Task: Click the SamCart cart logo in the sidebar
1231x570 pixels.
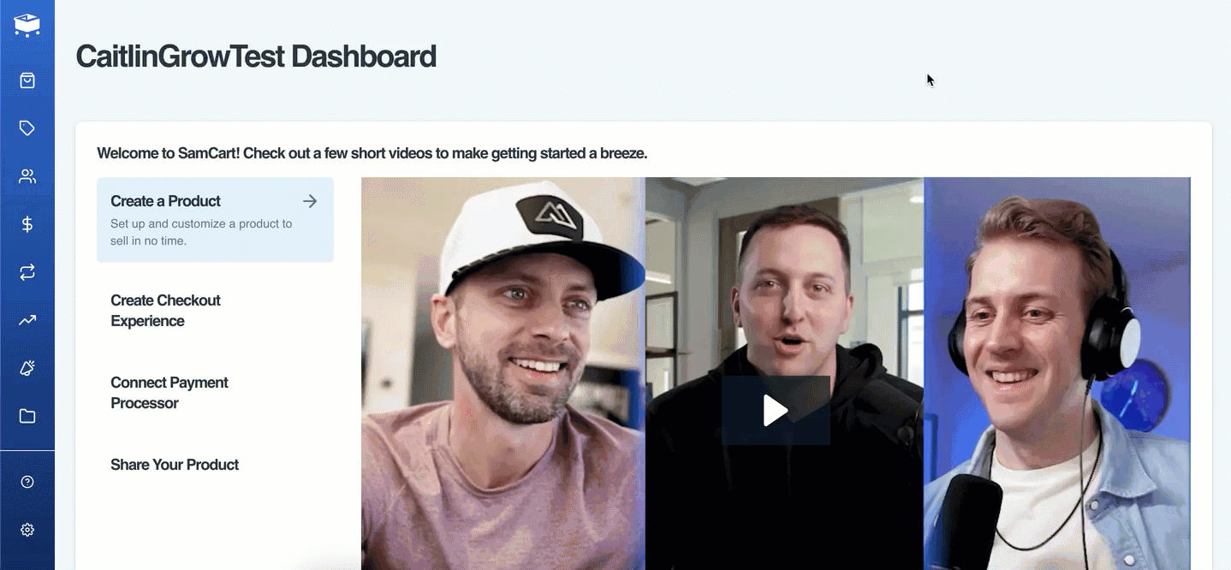Action: point(27,24)
